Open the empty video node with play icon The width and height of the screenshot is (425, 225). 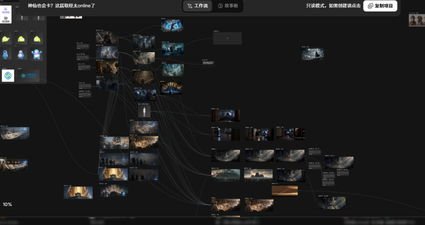tap(227, 38)
